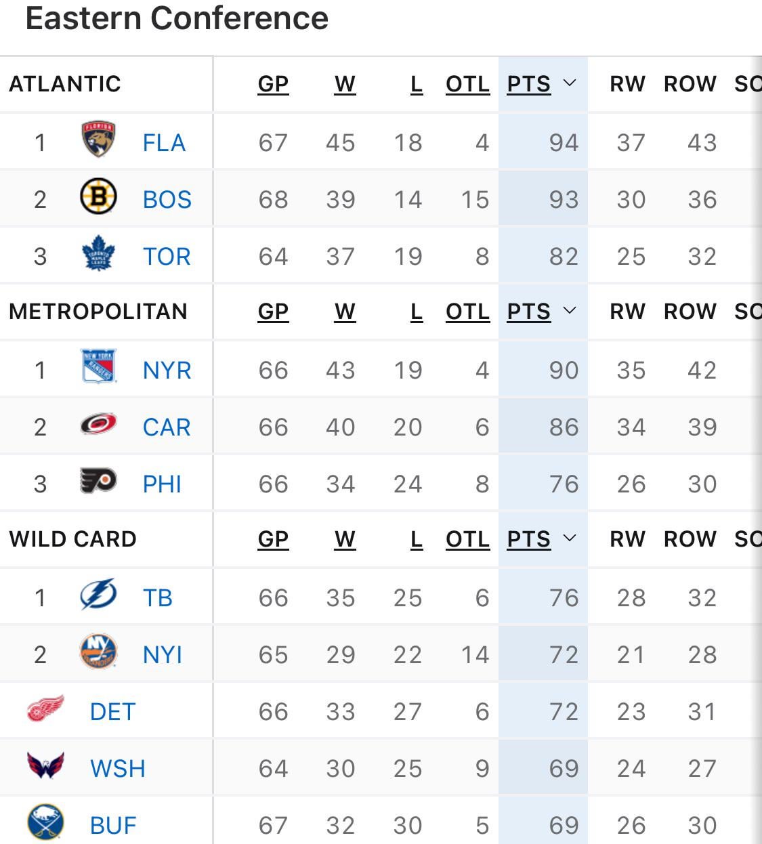This screenshot has height=844, width=762.
Task: Open the New York Rangers logo
Action: (98, 367)
